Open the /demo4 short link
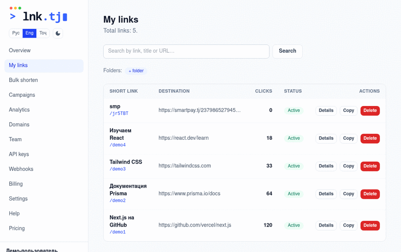The height and width of the screenshot is (252, 401). click(x=118, y=145)
